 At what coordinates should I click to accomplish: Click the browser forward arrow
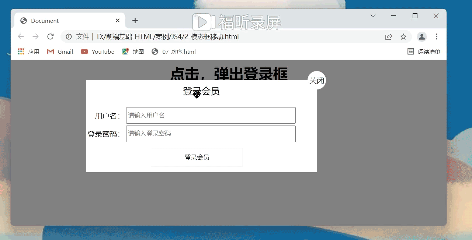click(35, 36)
